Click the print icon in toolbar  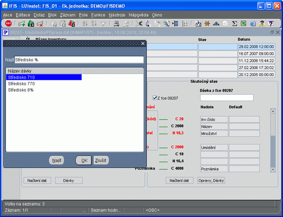click(x=117, y=23)
